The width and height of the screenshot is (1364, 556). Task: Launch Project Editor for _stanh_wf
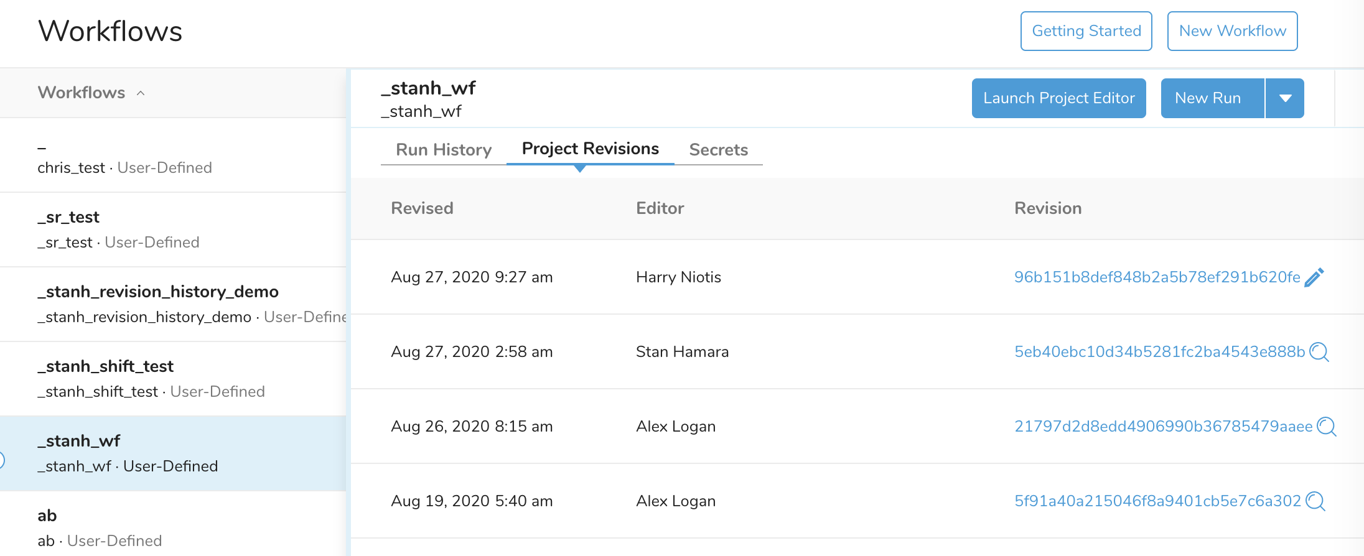[1058, 98]
